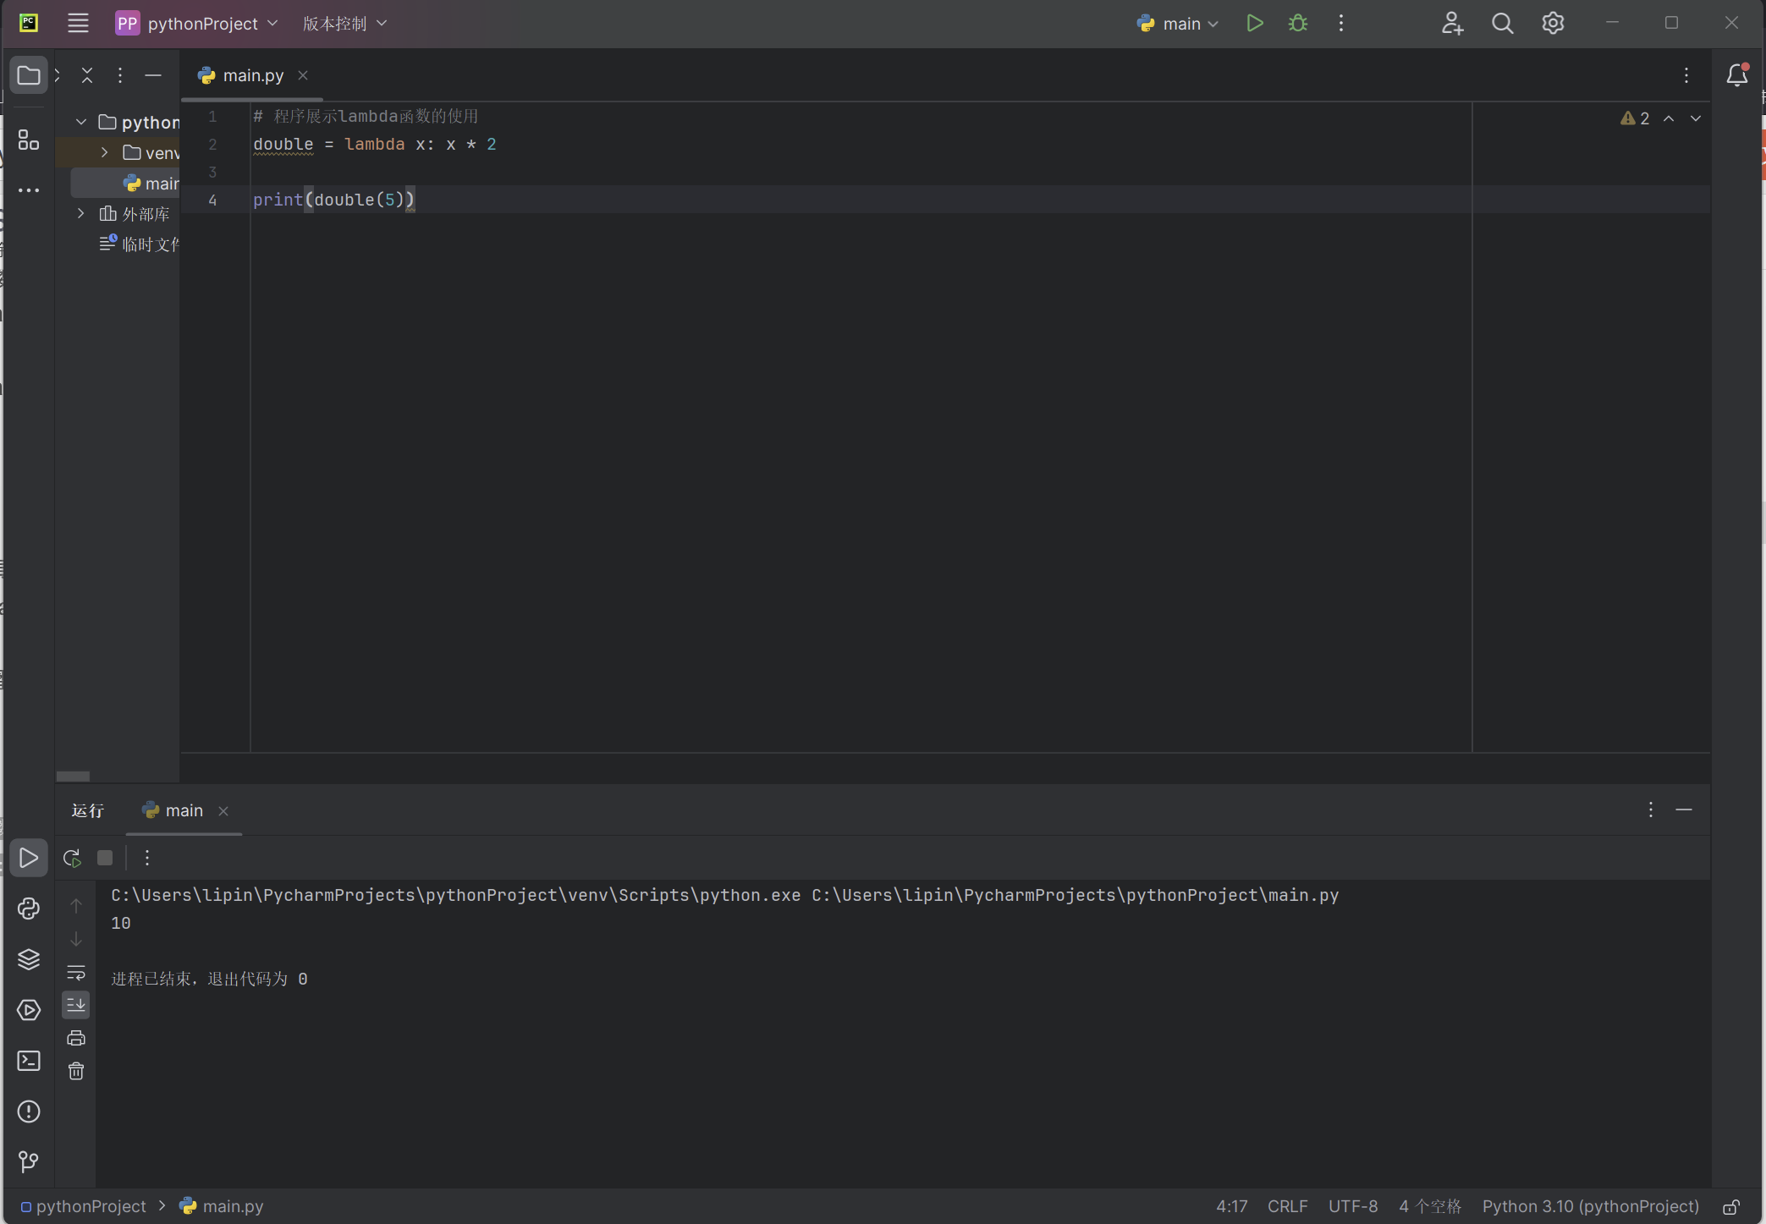Start debugging with the bug icon
Image resolution: width=1766 pixels, height=1224 pixels.
tap(1298, 23)
